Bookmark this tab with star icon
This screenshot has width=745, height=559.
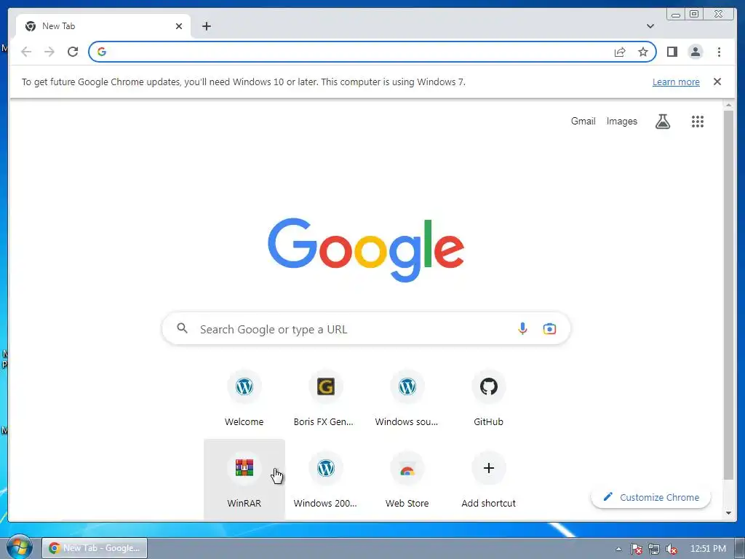coord(643,52)
